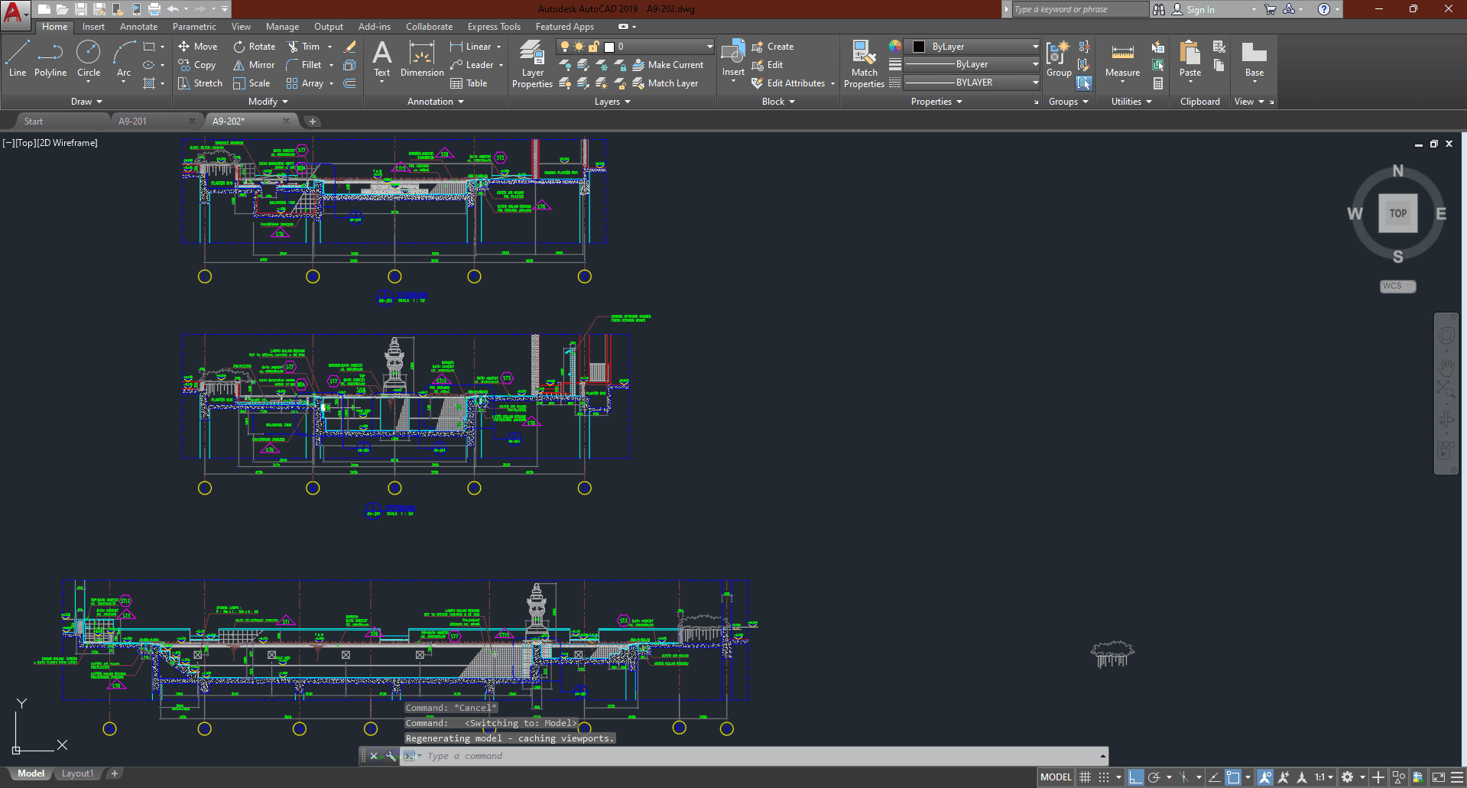The image size is (1467, 788).
Task: Click the Polyline tool
Action: [x=50, y=60]
